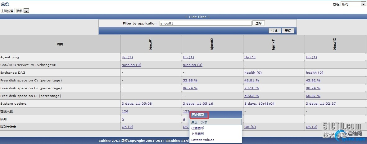Open Agent ping Up (1) for bjmx11
The height and width of the screenshot is (144, 367).
click(250, 57)
